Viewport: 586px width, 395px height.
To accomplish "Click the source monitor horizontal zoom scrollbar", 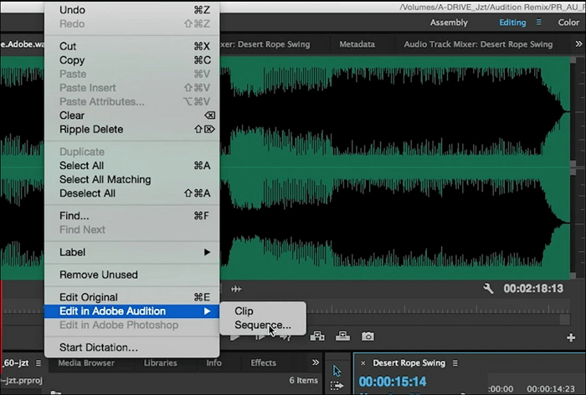I will (x=437, y=320).
